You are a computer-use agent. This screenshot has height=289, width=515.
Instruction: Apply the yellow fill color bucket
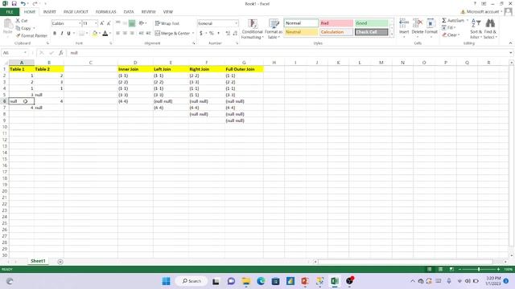coord(95,33)
